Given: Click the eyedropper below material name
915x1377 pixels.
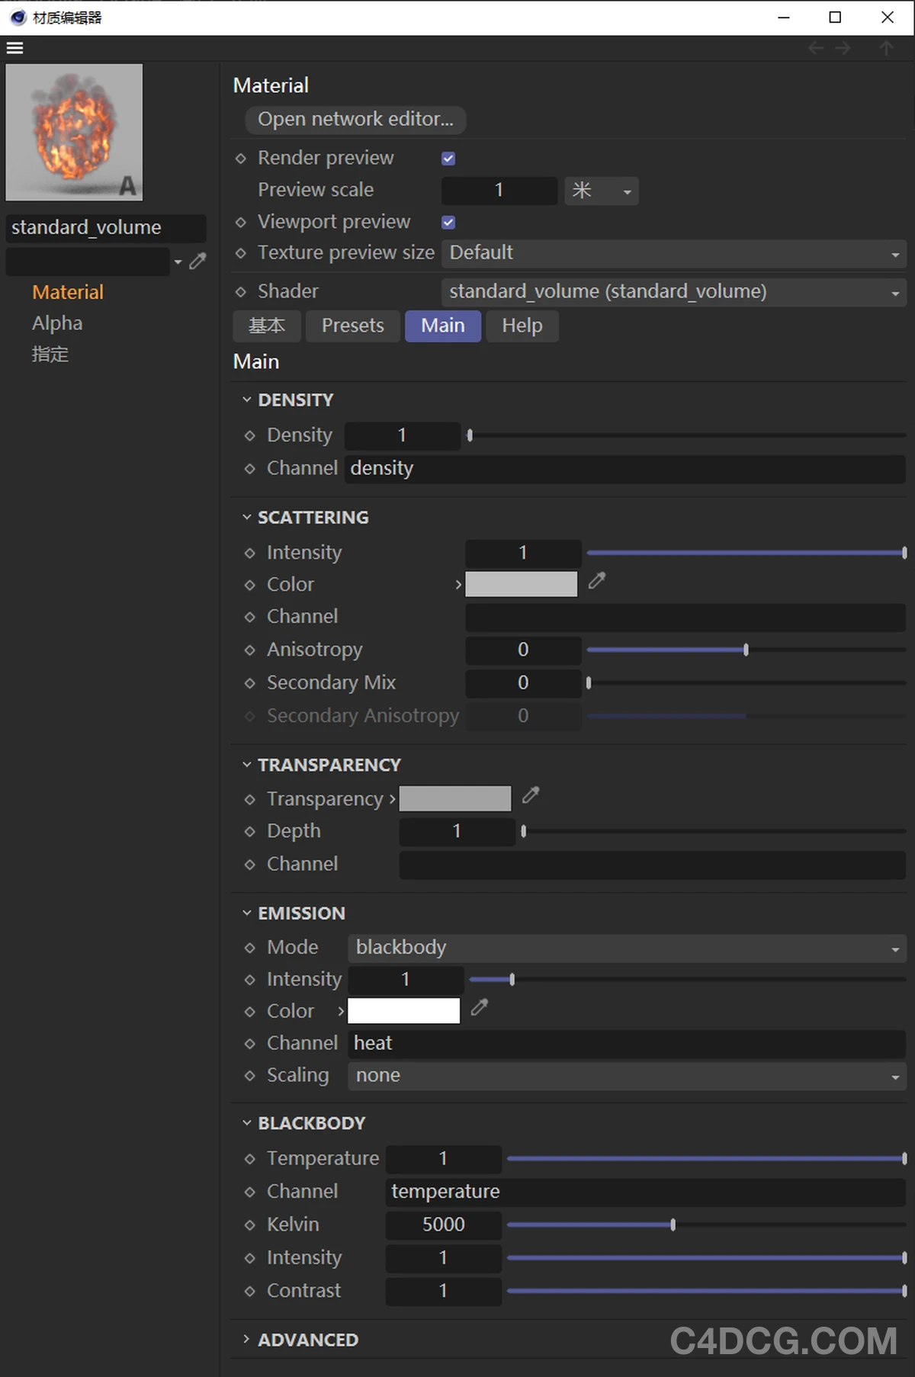Looking at the screenshot, I should pos(197,262).
